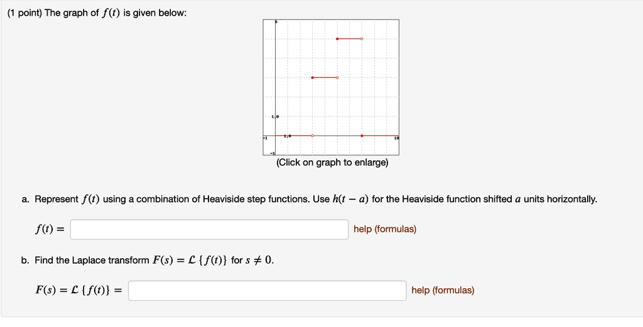This screenshot has width=643, height=327.
Task: Click the open circle on the horizontal axis
Action: click(x=313, y=135)
